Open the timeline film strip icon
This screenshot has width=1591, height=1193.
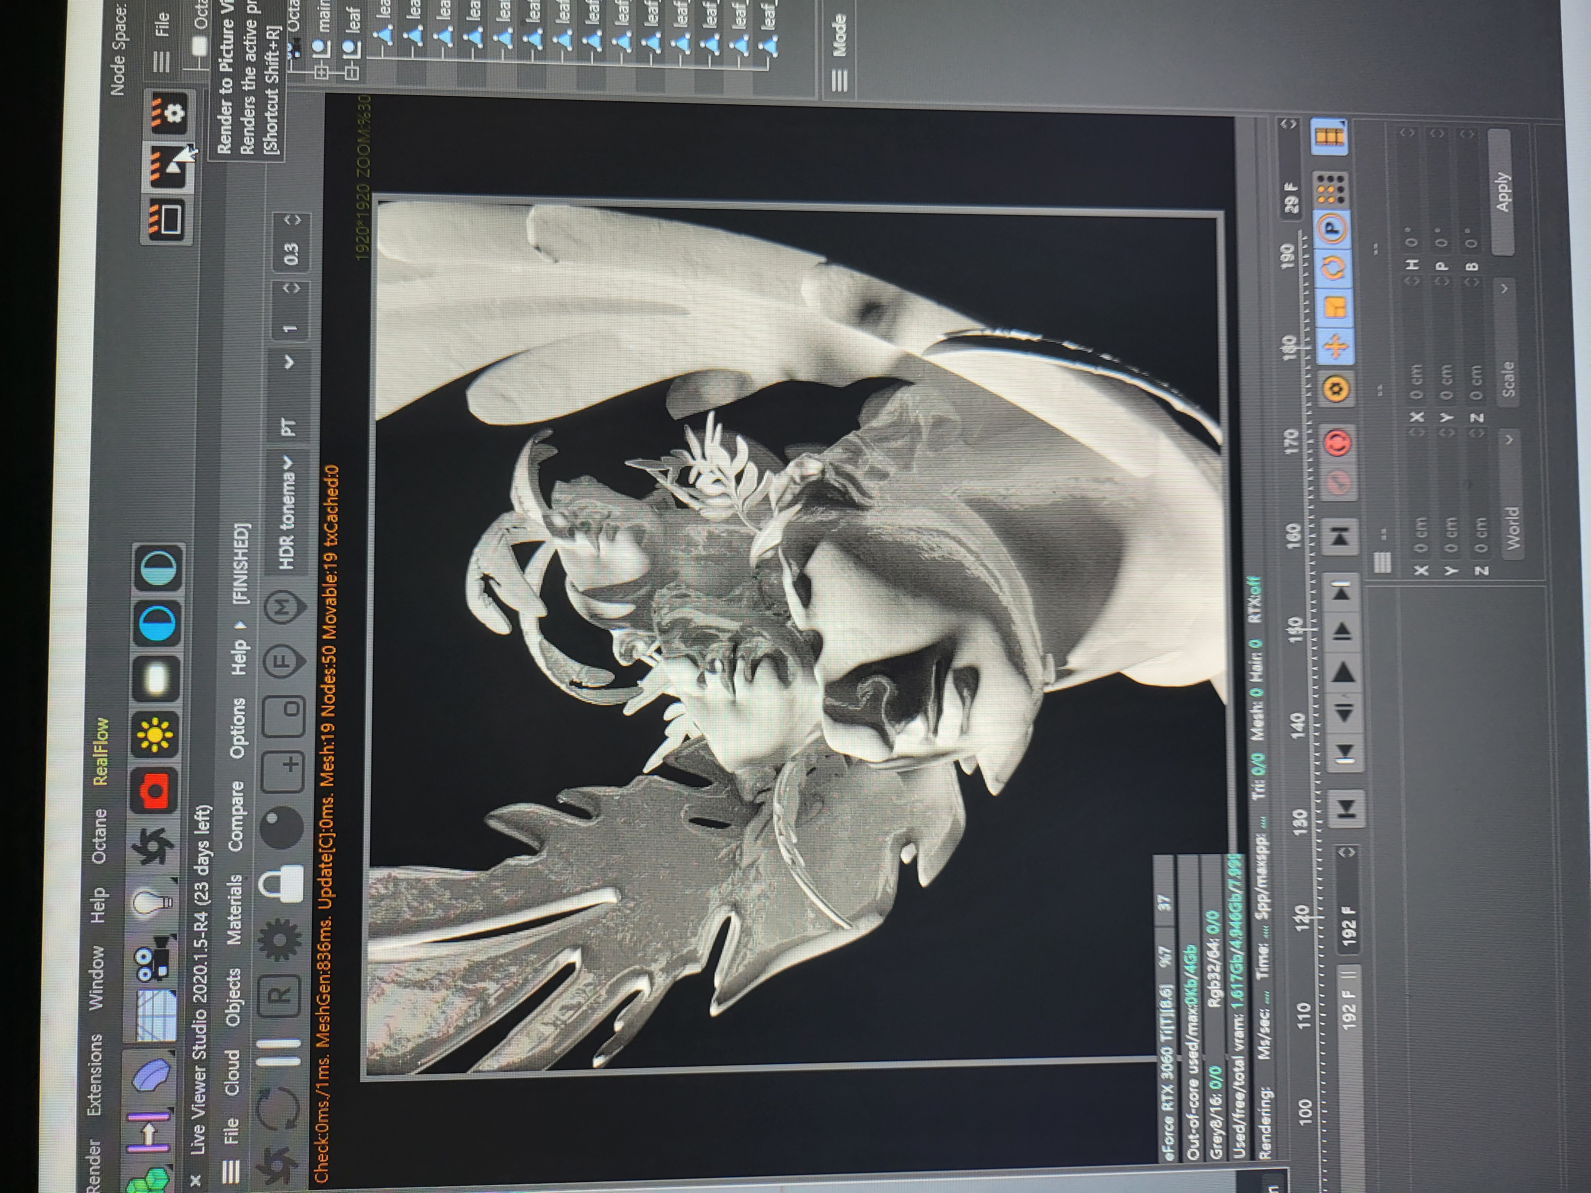1328,137
